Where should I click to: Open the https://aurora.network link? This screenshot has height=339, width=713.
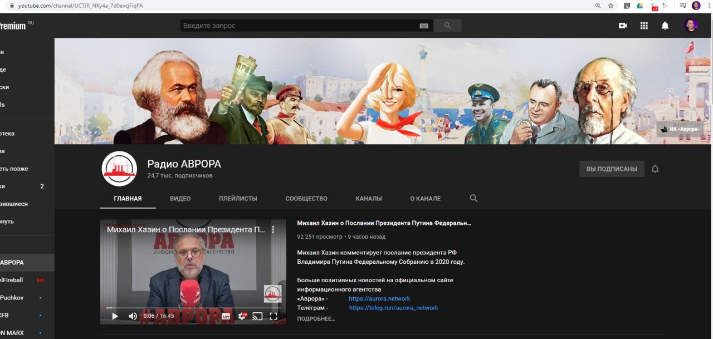(379, 298)
